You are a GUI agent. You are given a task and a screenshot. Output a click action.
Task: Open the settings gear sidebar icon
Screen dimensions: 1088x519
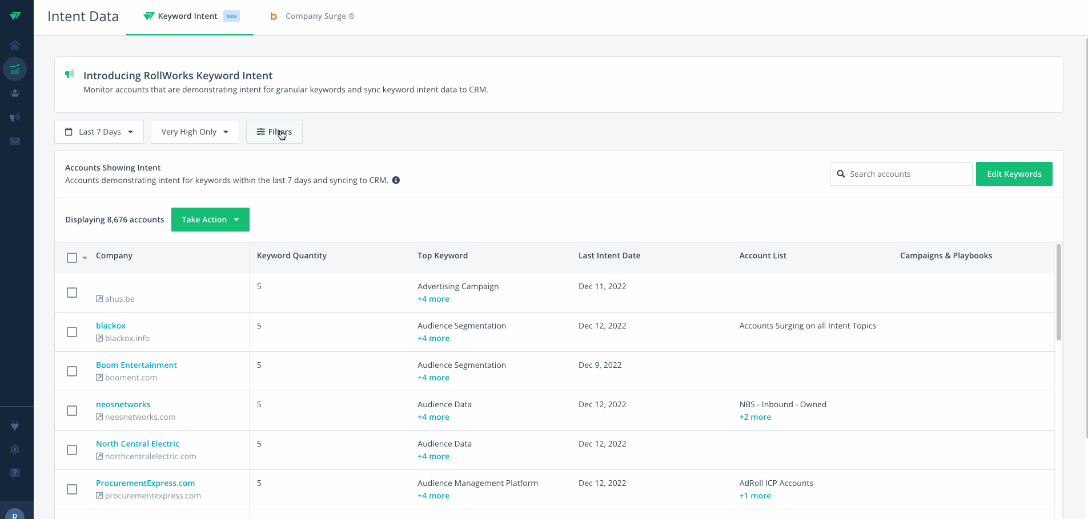(15, 449)
